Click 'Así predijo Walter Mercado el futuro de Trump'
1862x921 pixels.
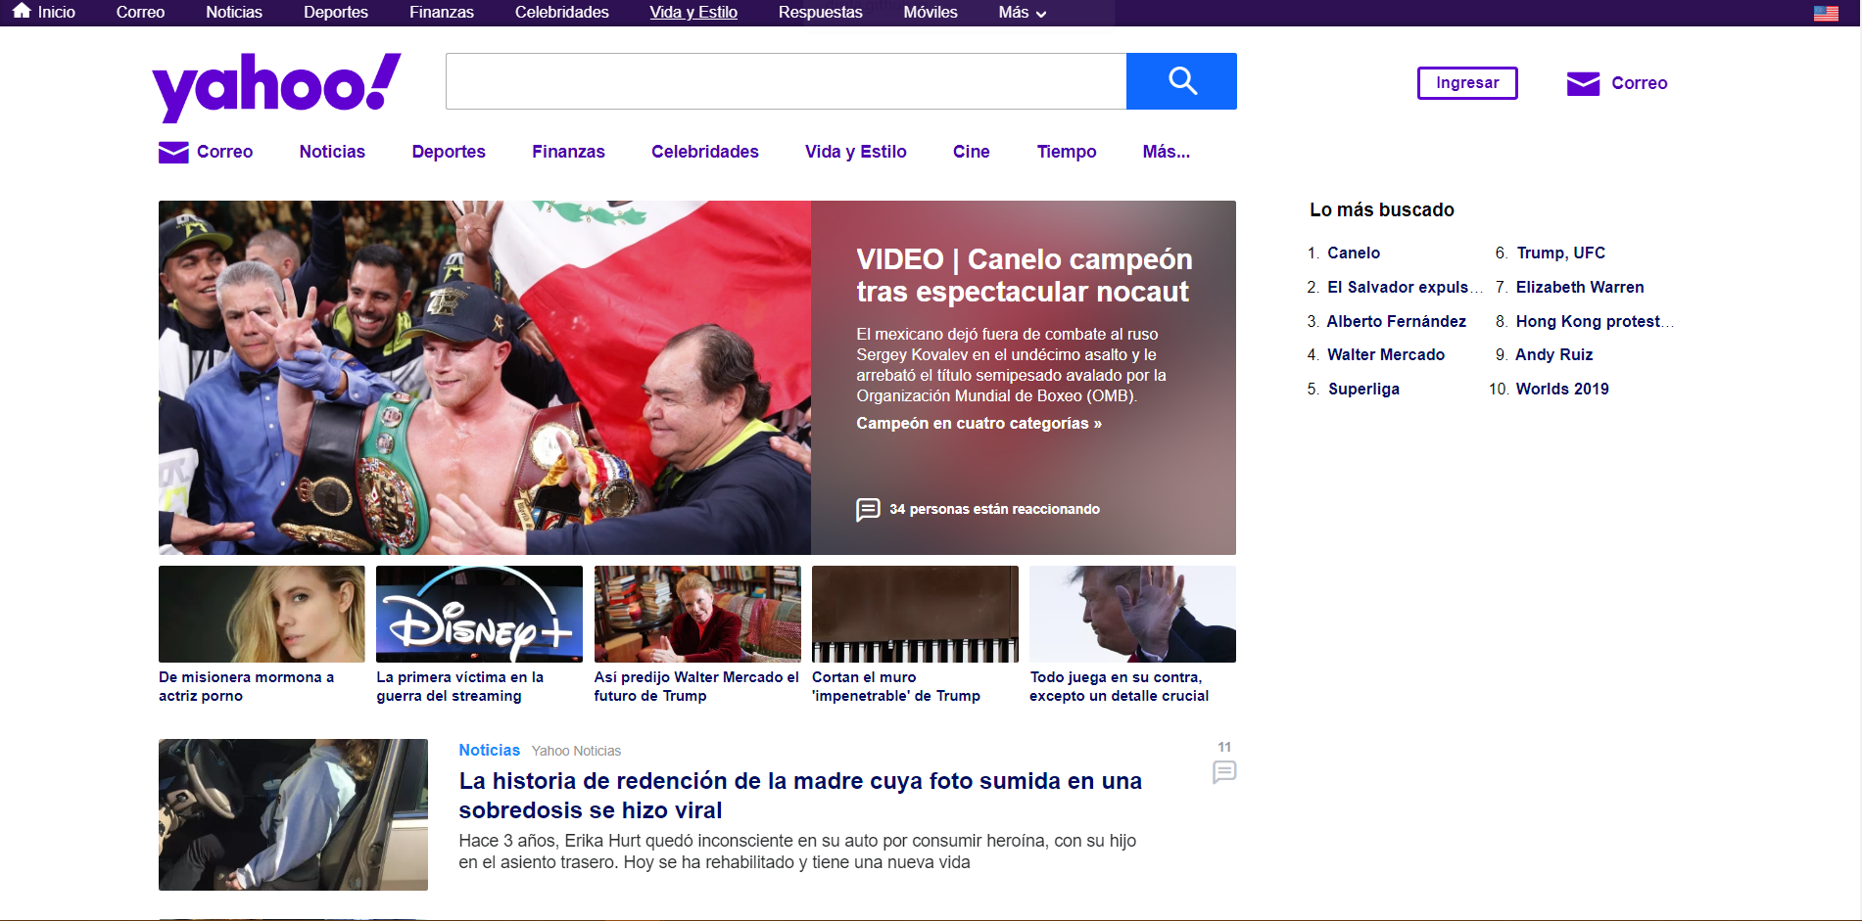(x=696, y=686)
